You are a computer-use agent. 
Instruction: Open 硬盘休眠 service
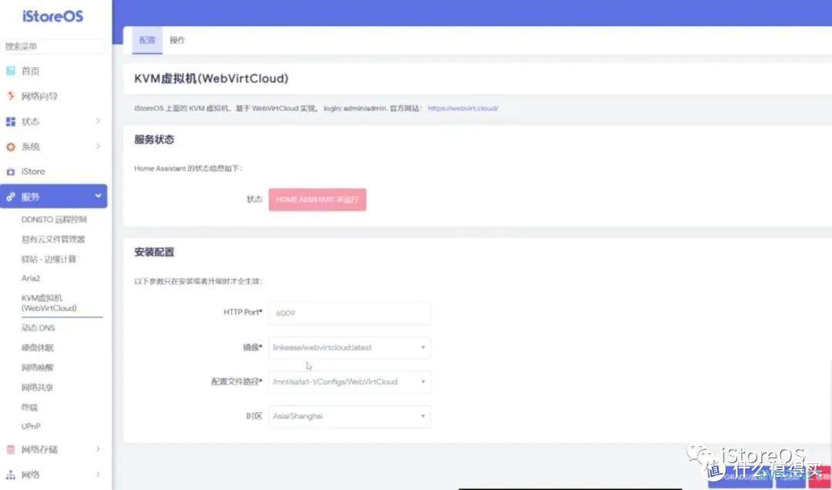(37, 348)
